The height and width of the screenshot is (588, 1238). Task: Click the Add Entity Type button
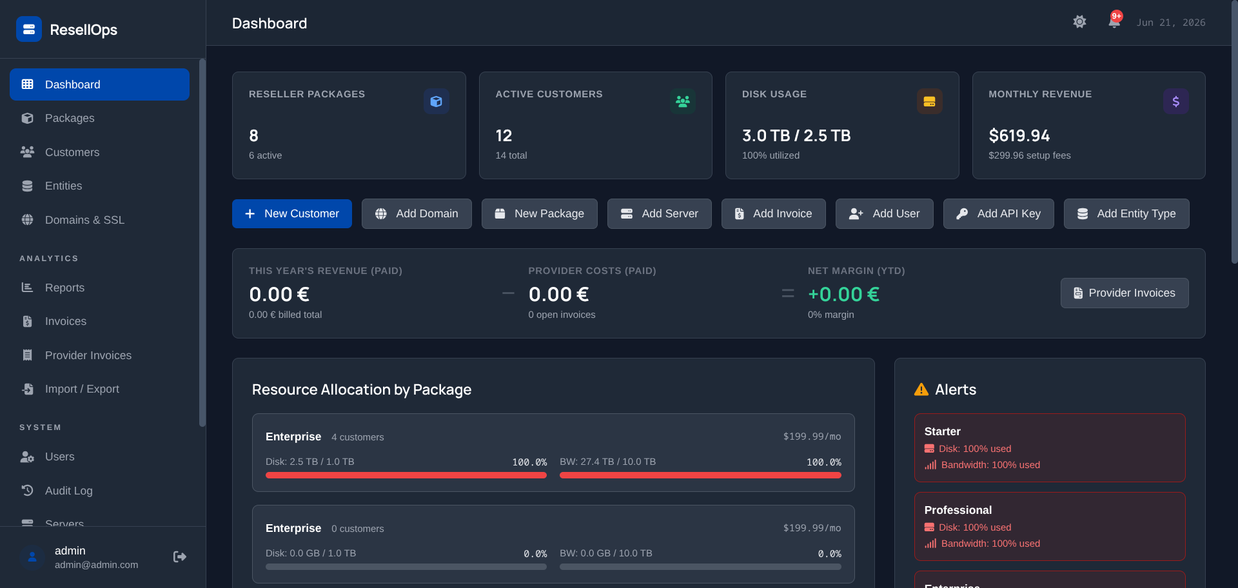[x=1126, y=213]
